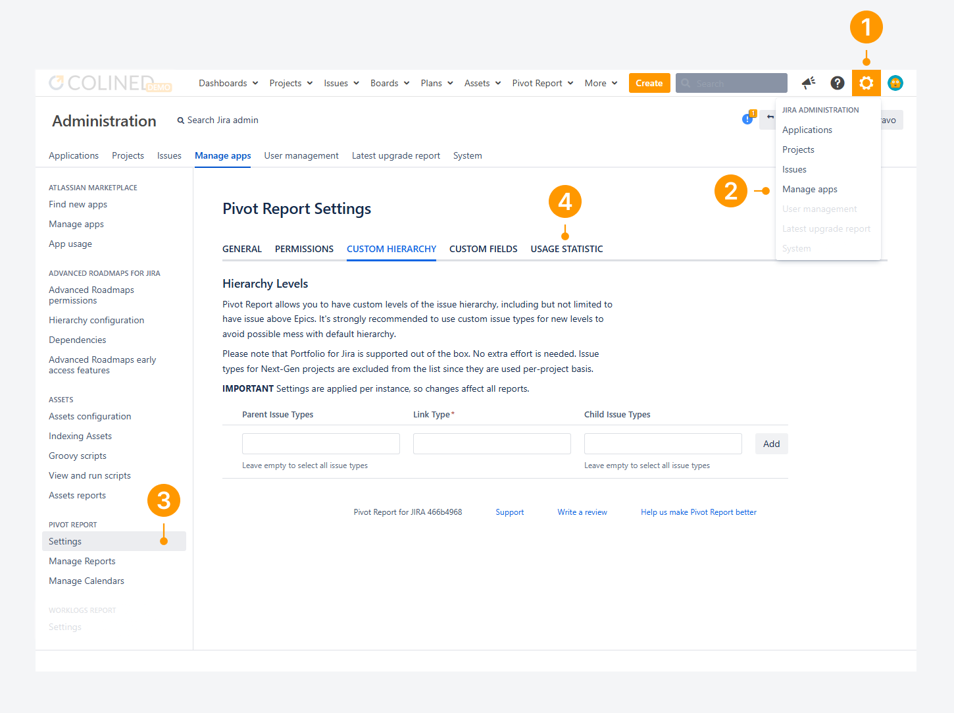The width and height of the screenshot is (954, 713).
Task: Click the help question mark icon
Action: point(838,83)
